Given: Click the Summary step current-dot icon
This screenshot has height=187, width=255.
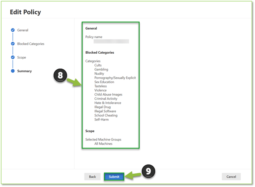Looking at the screenshot, I should tap(13, 71).
